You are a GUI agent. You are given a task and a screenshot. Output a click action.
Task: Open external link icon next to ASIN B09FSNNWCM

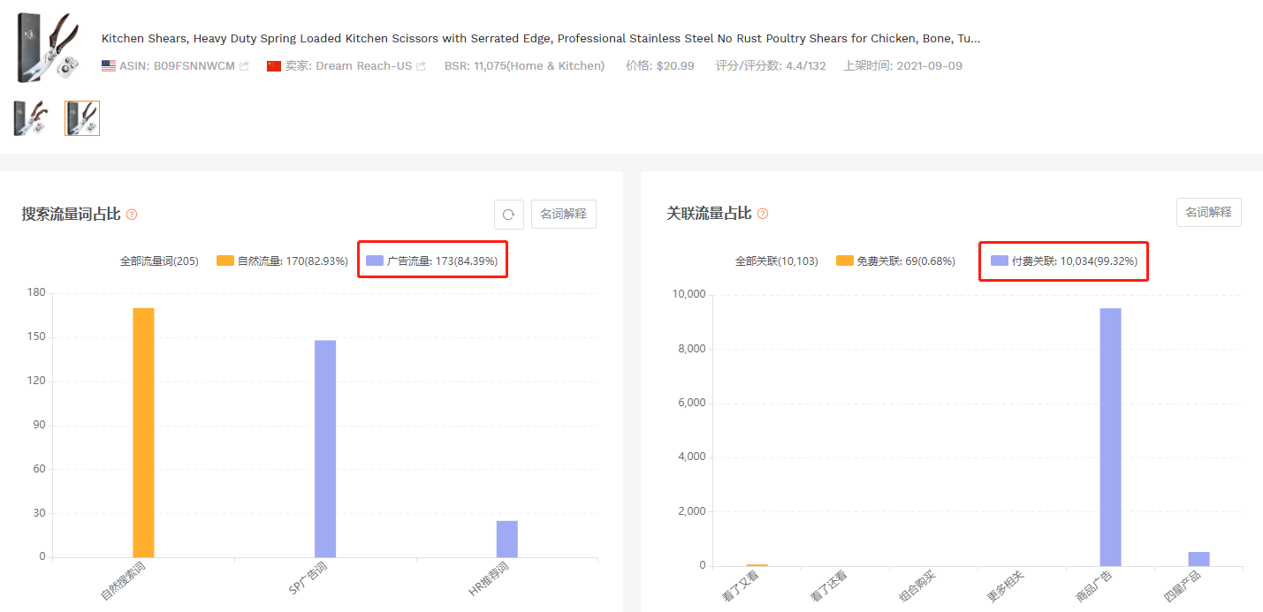[x=244, y=66]
